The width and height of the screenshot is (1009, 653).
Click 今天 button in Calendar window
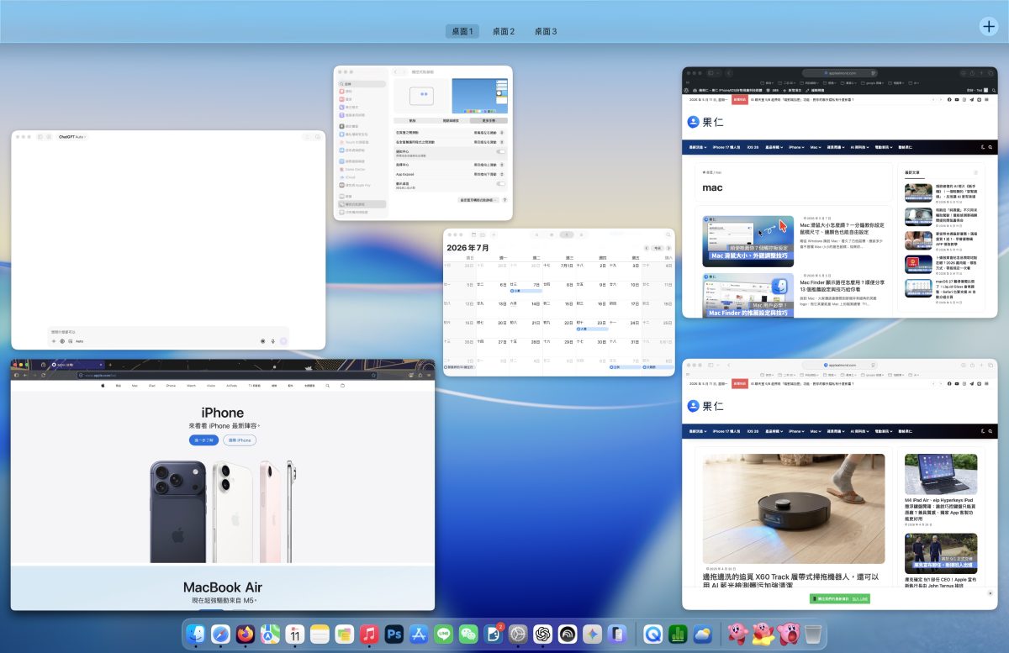point(657,248)
